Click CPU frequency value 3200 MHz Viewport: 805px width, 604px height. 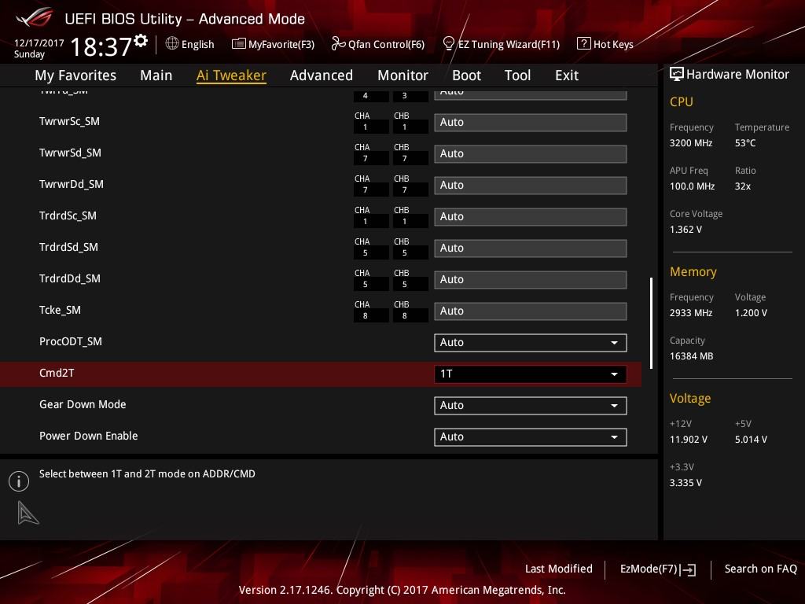click(690, 143)
